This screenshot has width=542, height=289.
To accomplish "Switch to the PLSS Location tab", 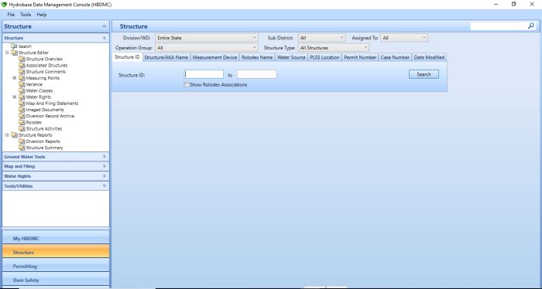I will pos(324,58).
